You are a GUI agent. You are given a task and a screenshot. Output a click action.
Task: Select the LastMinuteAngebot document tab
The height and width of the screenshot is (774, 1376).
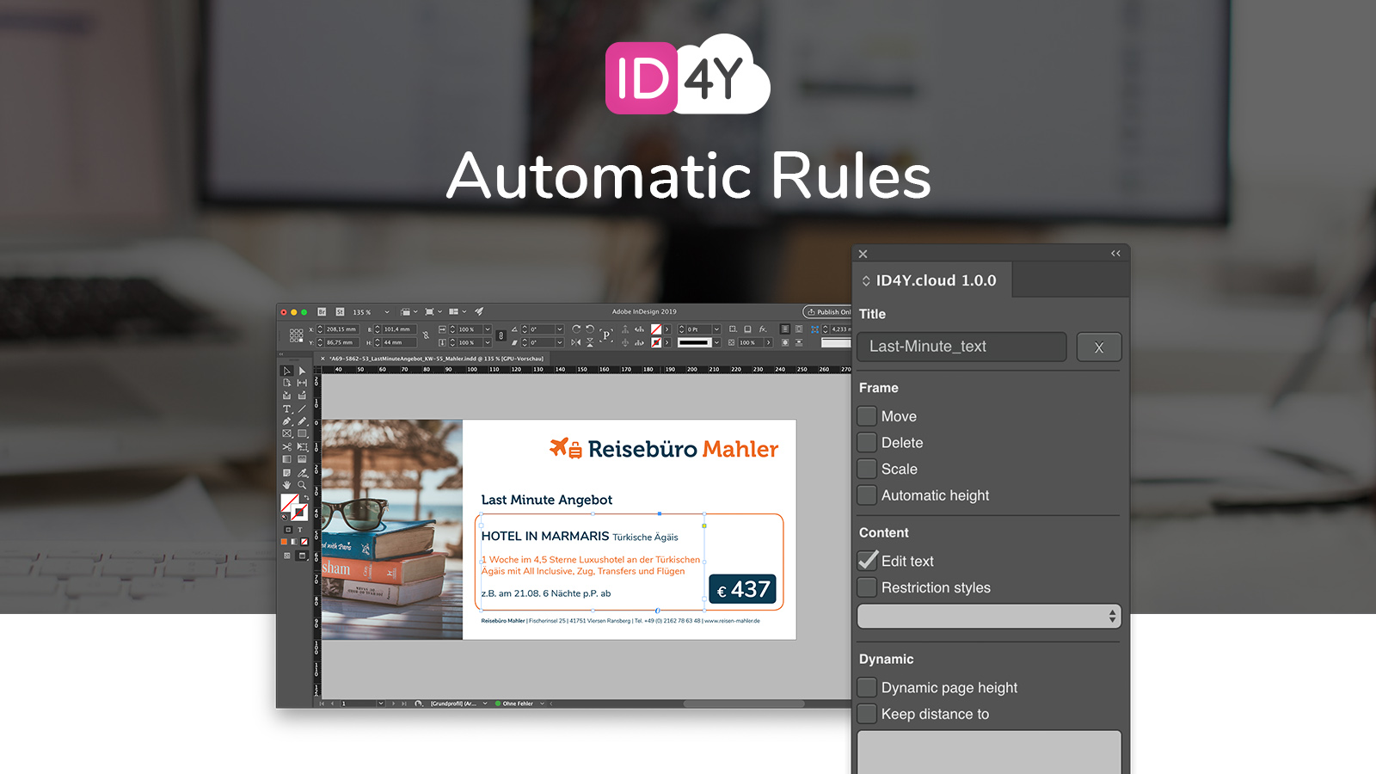[x=436, y=359]
